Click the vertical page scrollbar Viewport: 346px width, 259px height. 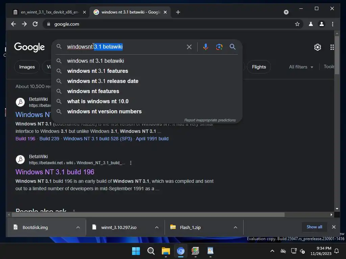point(337,55)
